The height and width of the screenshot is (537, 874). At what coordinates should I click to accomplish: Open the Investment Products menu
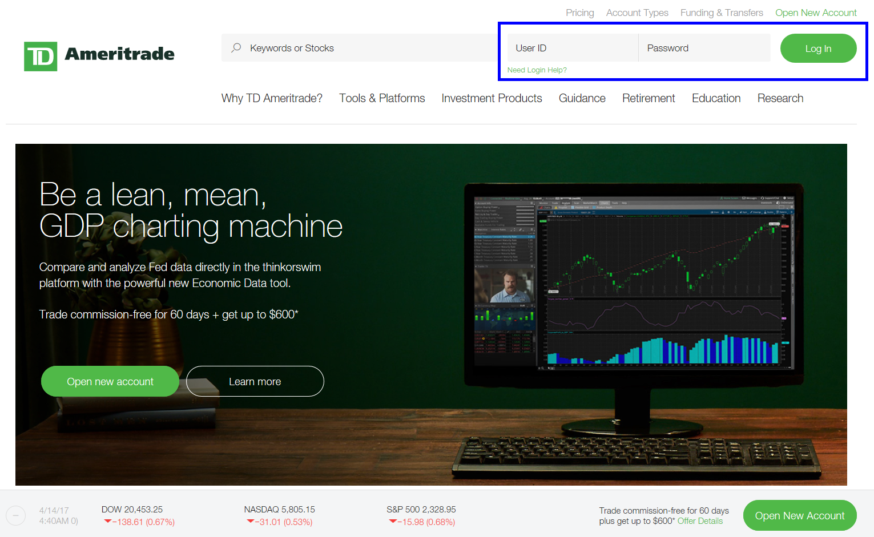click(492, 98)
